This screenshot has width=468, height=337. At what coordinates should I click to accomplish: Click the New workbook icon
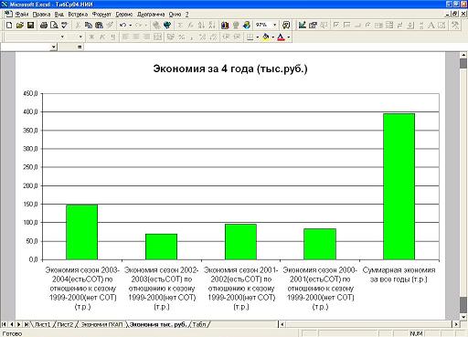coord(9,25)
